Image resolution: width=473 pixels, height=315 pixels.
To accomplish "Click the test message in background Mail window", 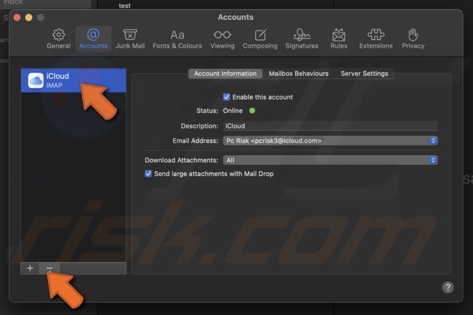I will point(125,5).
